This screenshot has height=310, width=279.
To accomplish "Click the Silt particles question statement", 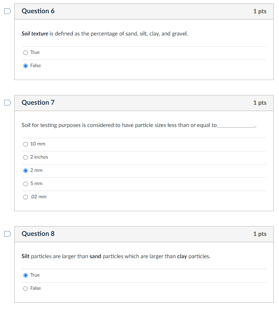I will point(116,256).
